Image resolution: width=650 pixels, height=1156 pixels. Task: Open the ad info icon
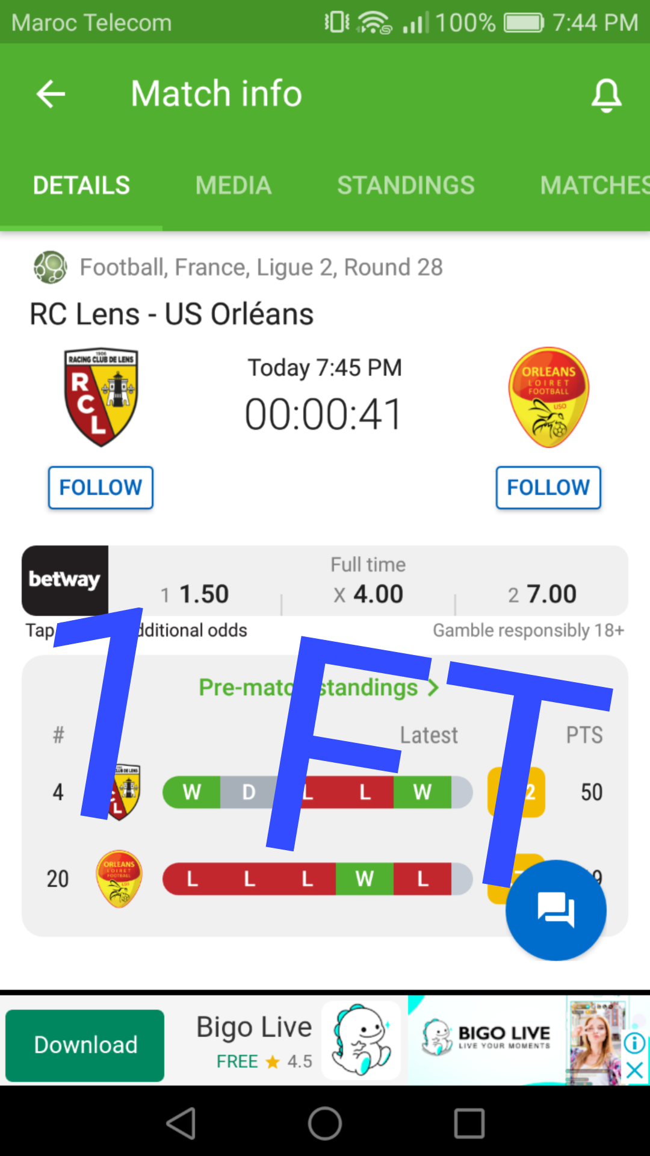point(635,1042)
